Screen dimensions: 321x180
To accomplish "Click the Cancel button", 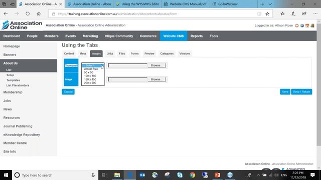I will click(x=68, y=91).
